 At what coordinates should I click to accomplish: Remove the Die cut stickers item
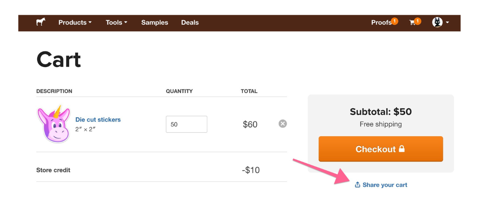(x=283, y=124)
